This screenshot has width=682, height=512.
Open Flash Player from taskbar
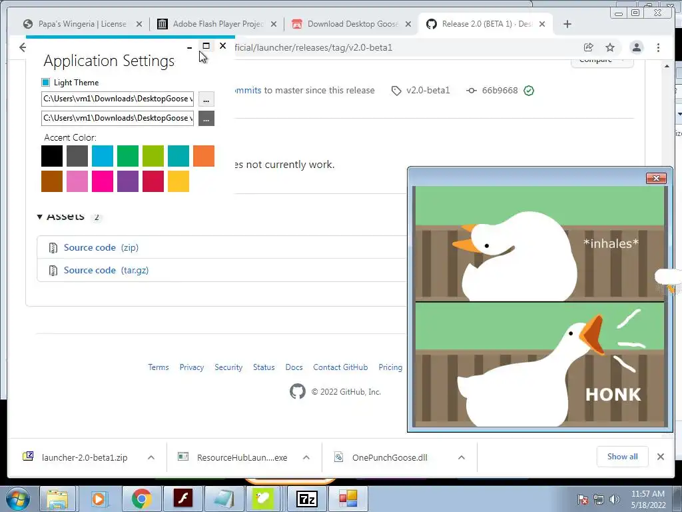(x=182, y=499)
